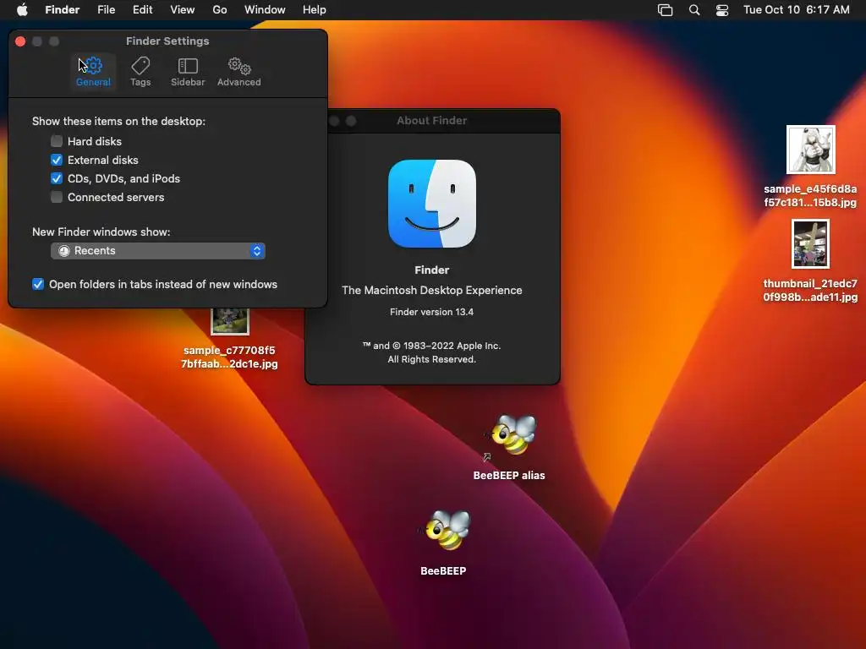Click the Finder Settings window title

coord(167,41)
